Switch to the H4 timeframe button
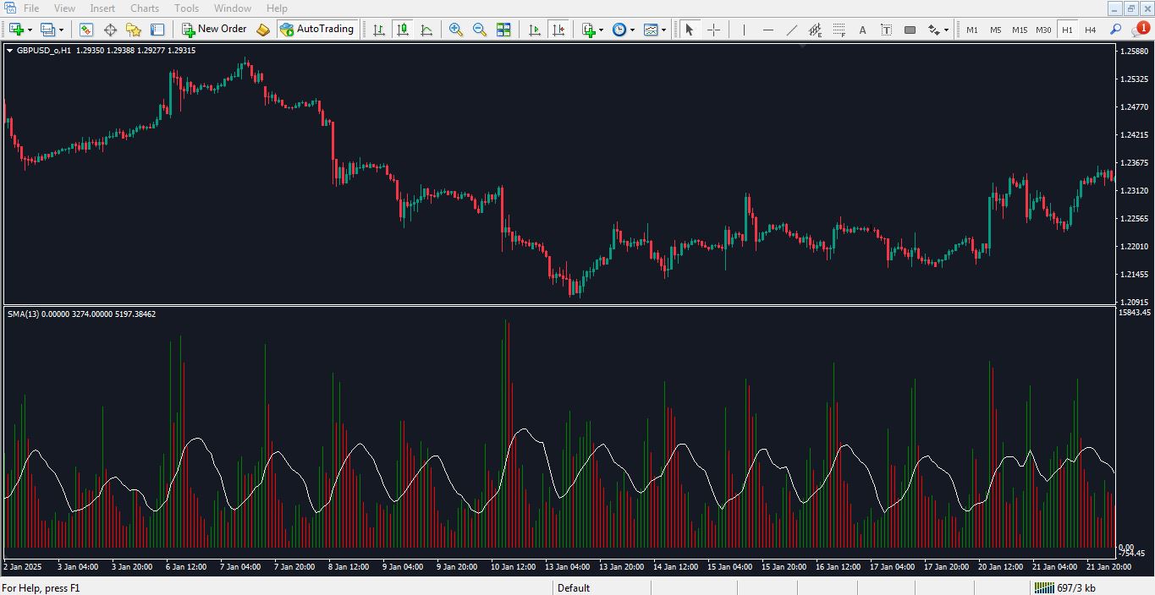1155x595 pixels. click(1091, 30)
